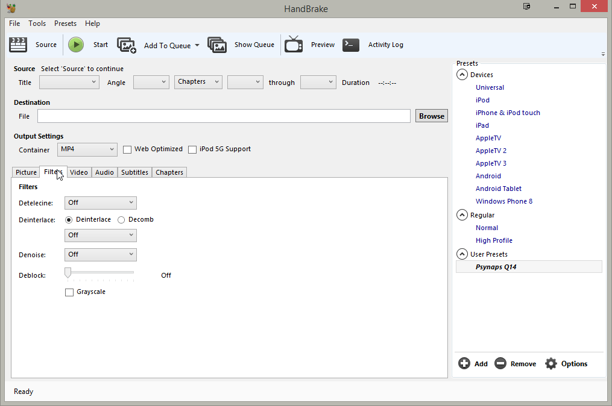Click the toolbar overflow arrow at far right

[x=603, y=54]
